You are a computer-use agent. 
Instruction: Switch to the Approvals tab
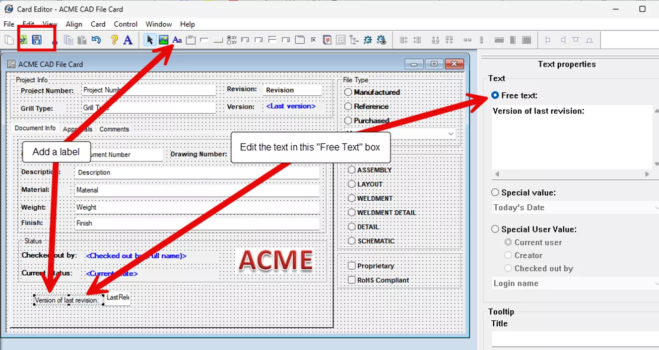tap(77, 129)
